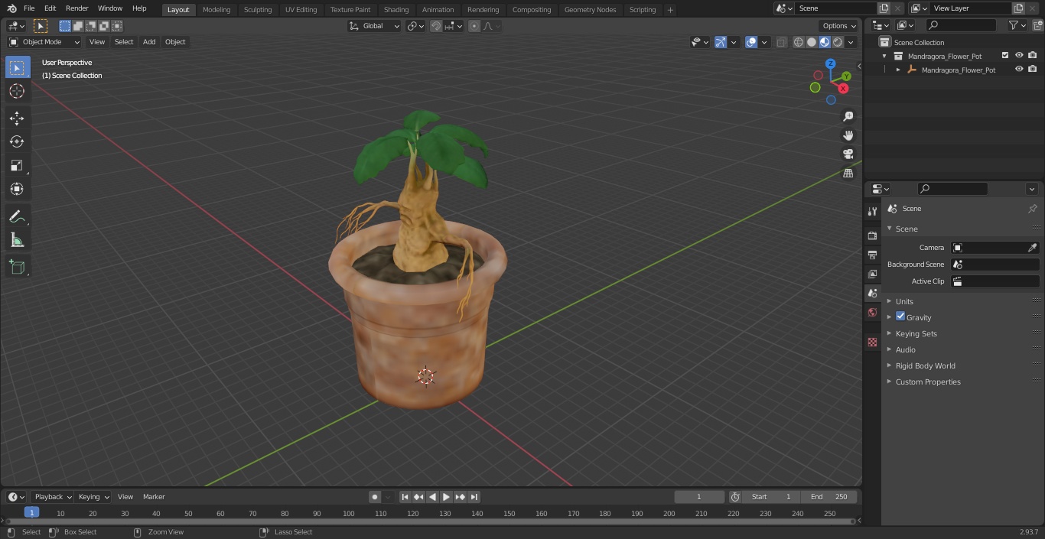Open the View Layer properties tab

(872, 274)
